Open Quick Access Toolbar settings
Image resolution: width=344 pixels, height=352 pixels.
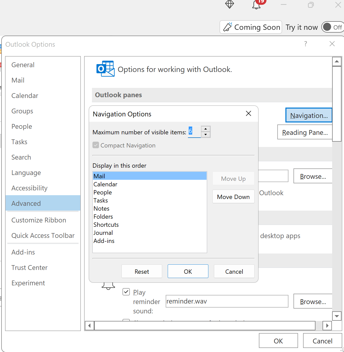click(x=43, y=236)
